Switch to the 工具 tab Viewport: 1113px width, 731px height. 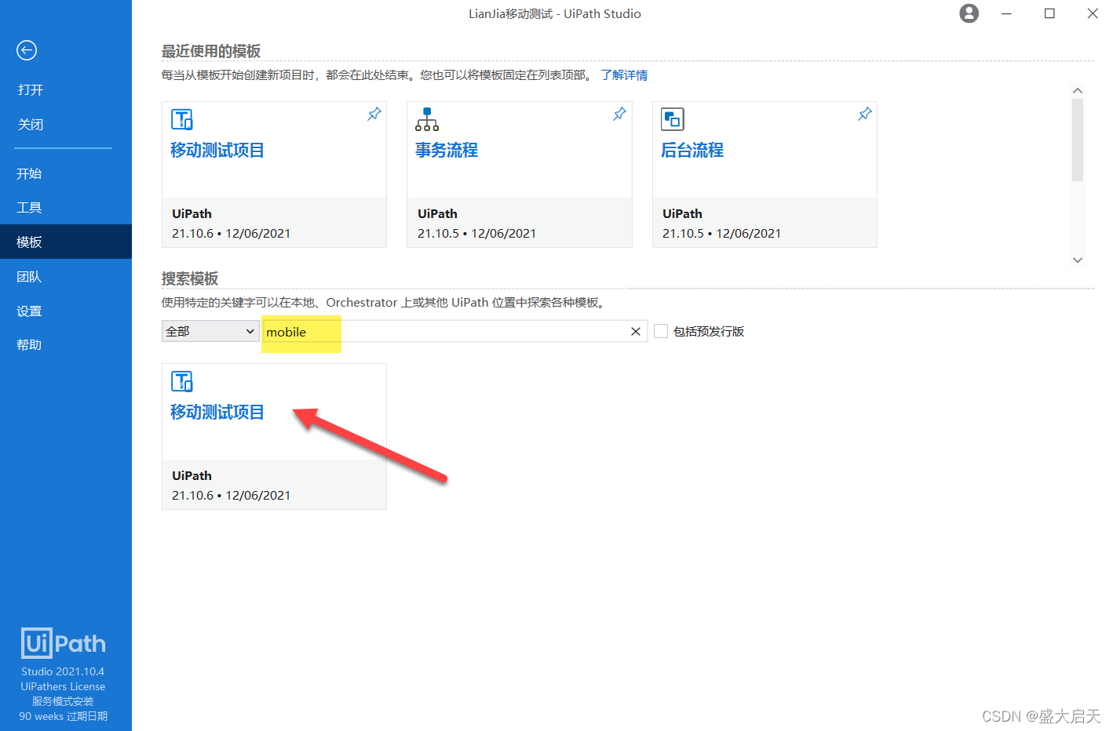coord(29,207)
